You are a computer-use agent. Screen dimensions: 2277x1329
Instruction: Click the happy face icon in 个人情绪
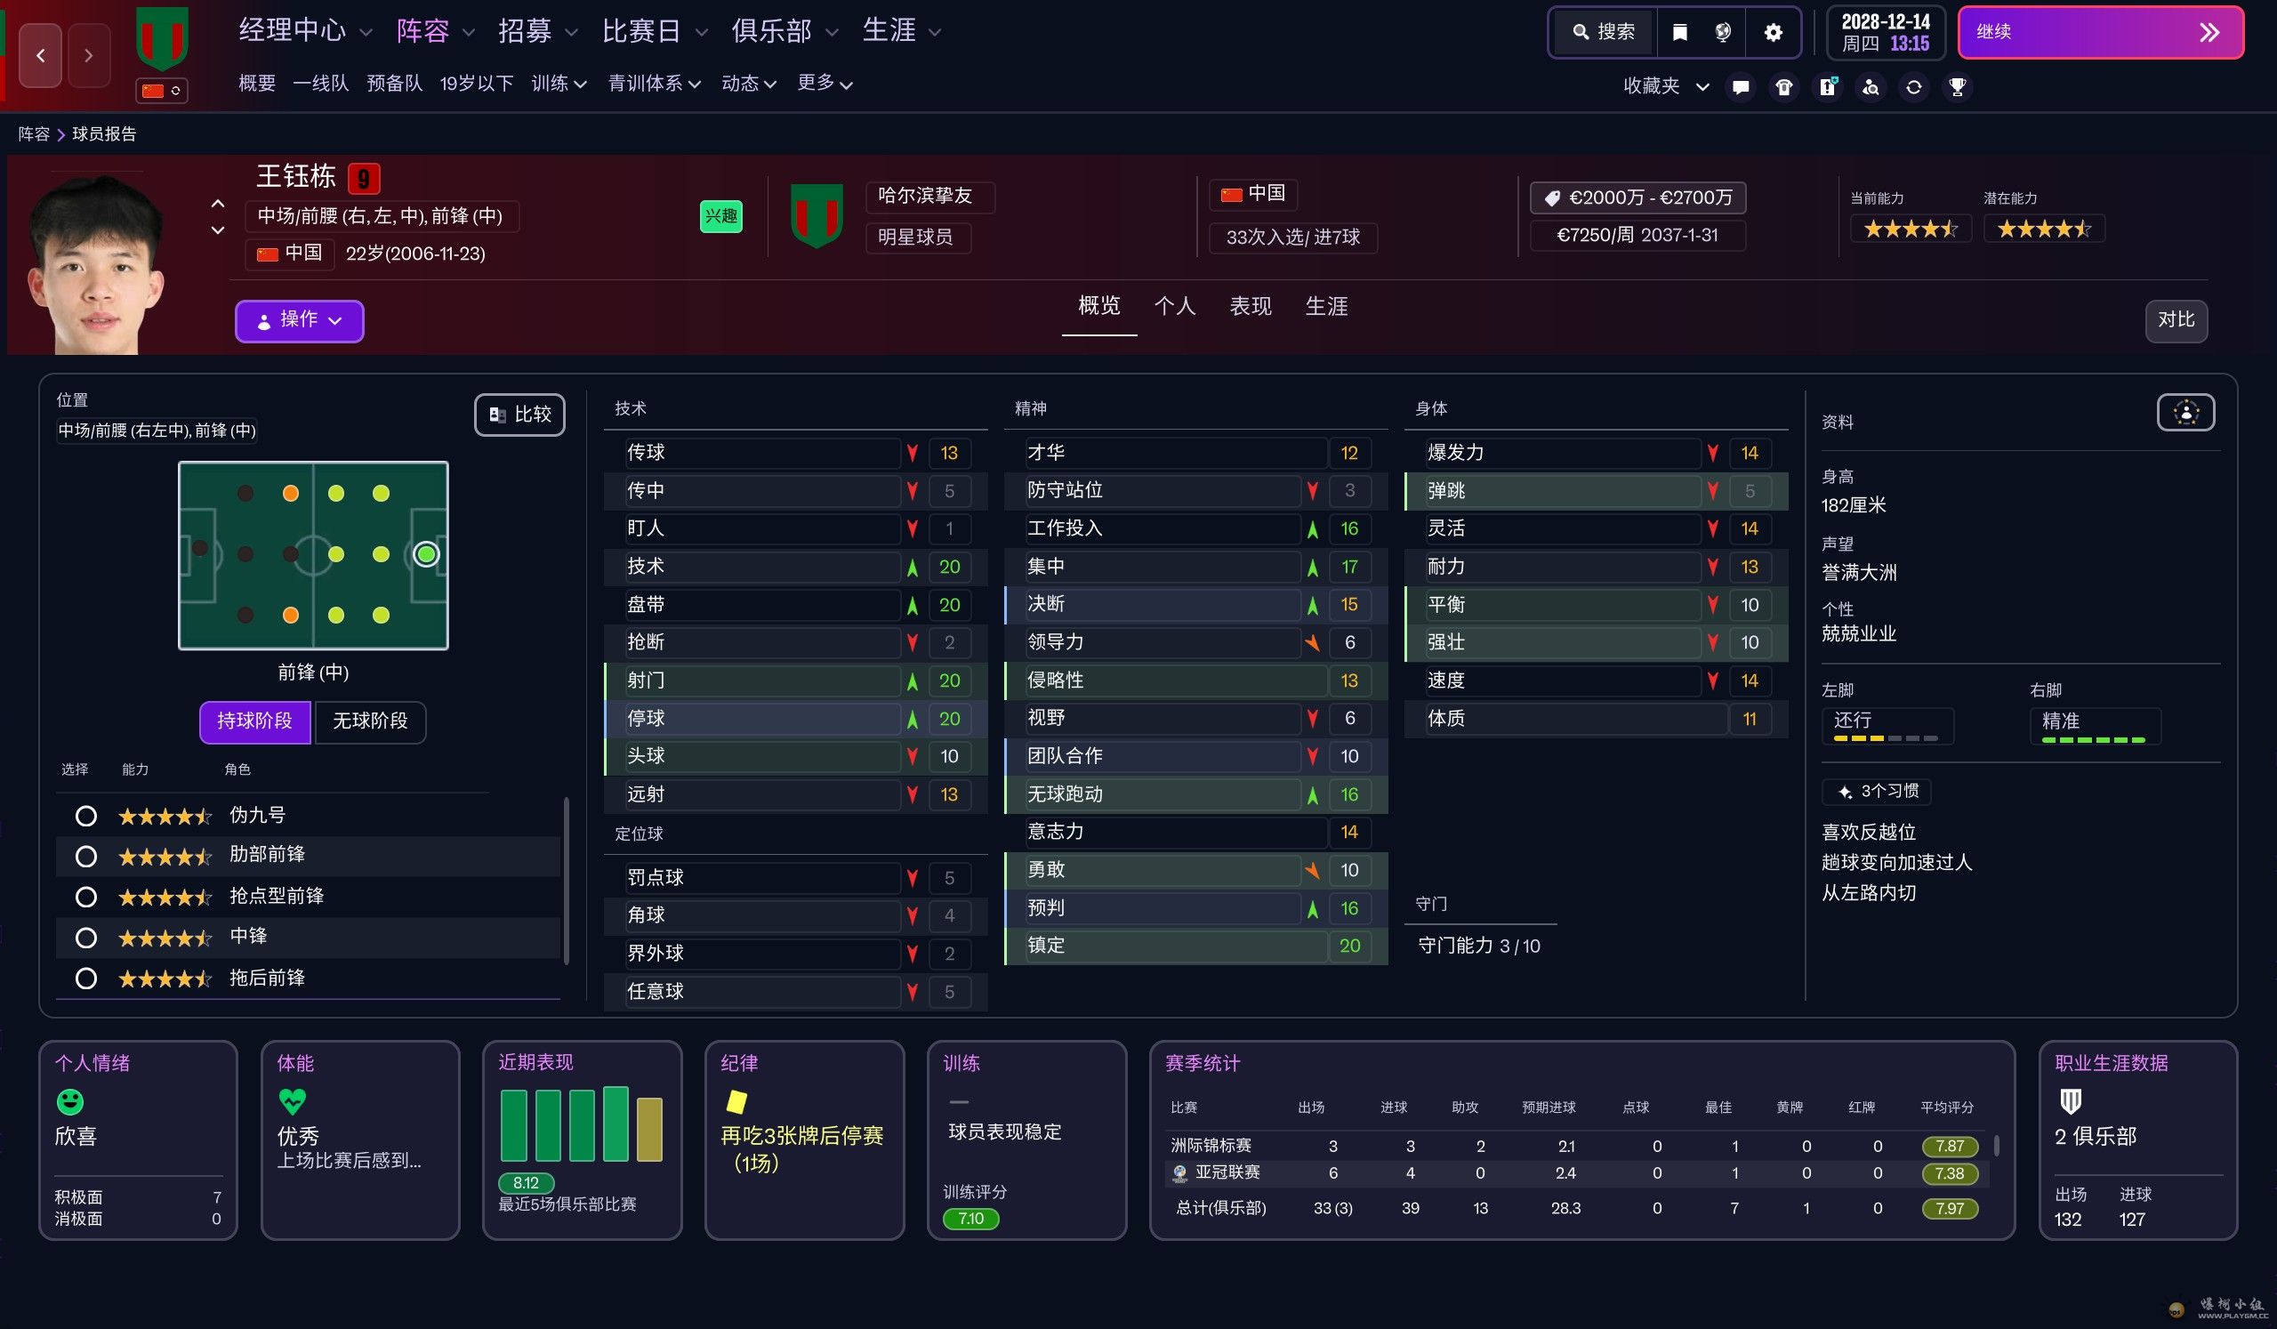pos(70,1101)
